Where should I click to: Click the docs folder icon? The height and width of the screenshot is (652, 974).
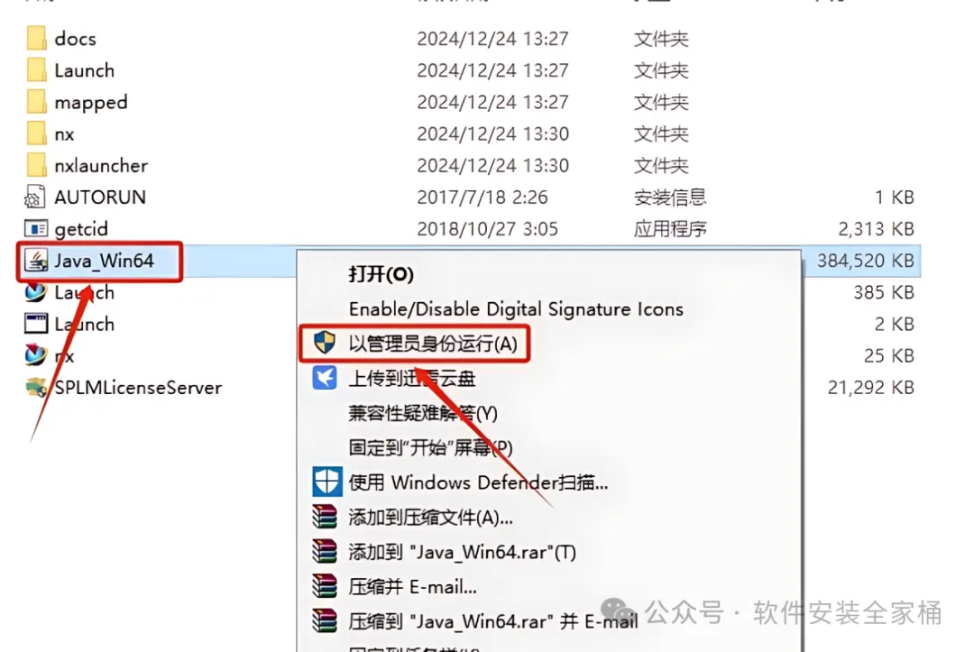point(36,39)
